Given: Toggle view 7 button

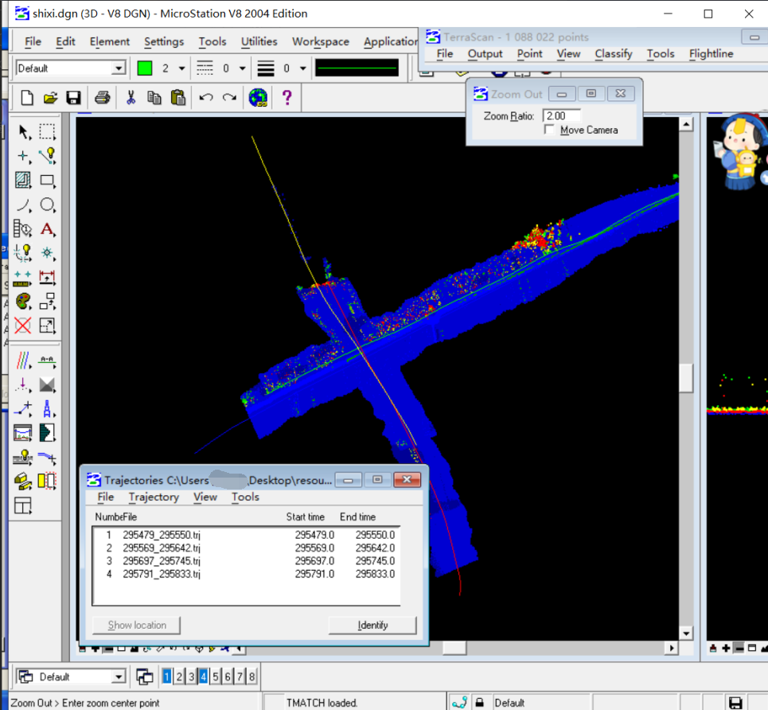Looking at the screenshot, I should coord(240,677).
